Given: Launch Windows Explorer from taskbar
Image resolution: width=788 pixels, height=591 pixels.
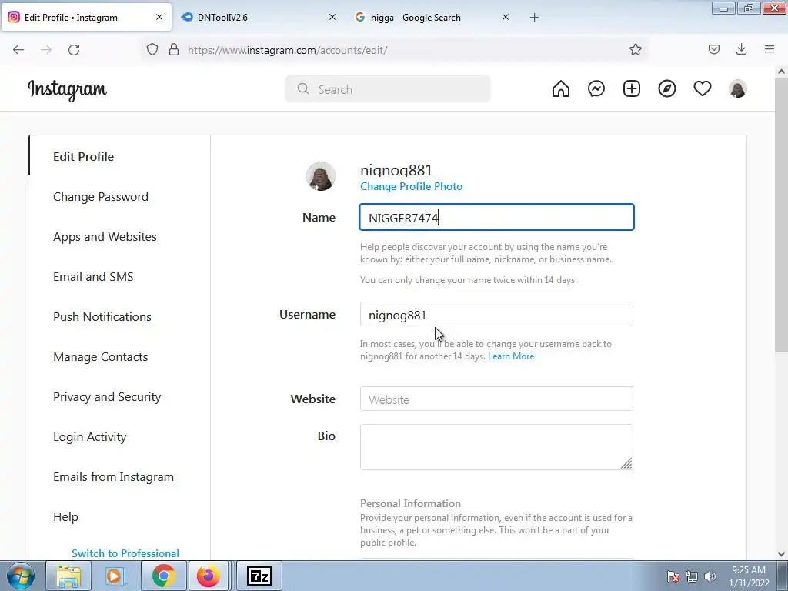Looking at the screenshot, I should click(68, 576).
